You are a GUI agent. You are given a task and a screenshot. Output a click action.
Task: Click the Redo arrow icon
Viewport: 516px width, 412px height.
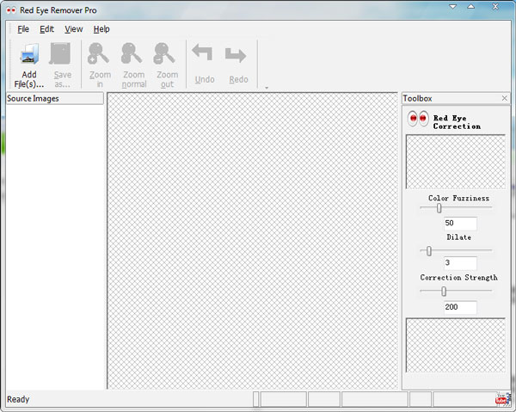(236, 55)
